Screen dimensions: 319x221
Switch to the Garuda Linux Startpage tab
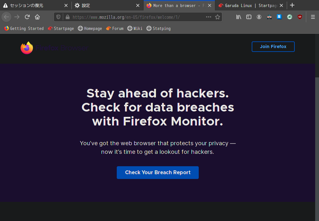pyautogui.click(x=248, y=5)
